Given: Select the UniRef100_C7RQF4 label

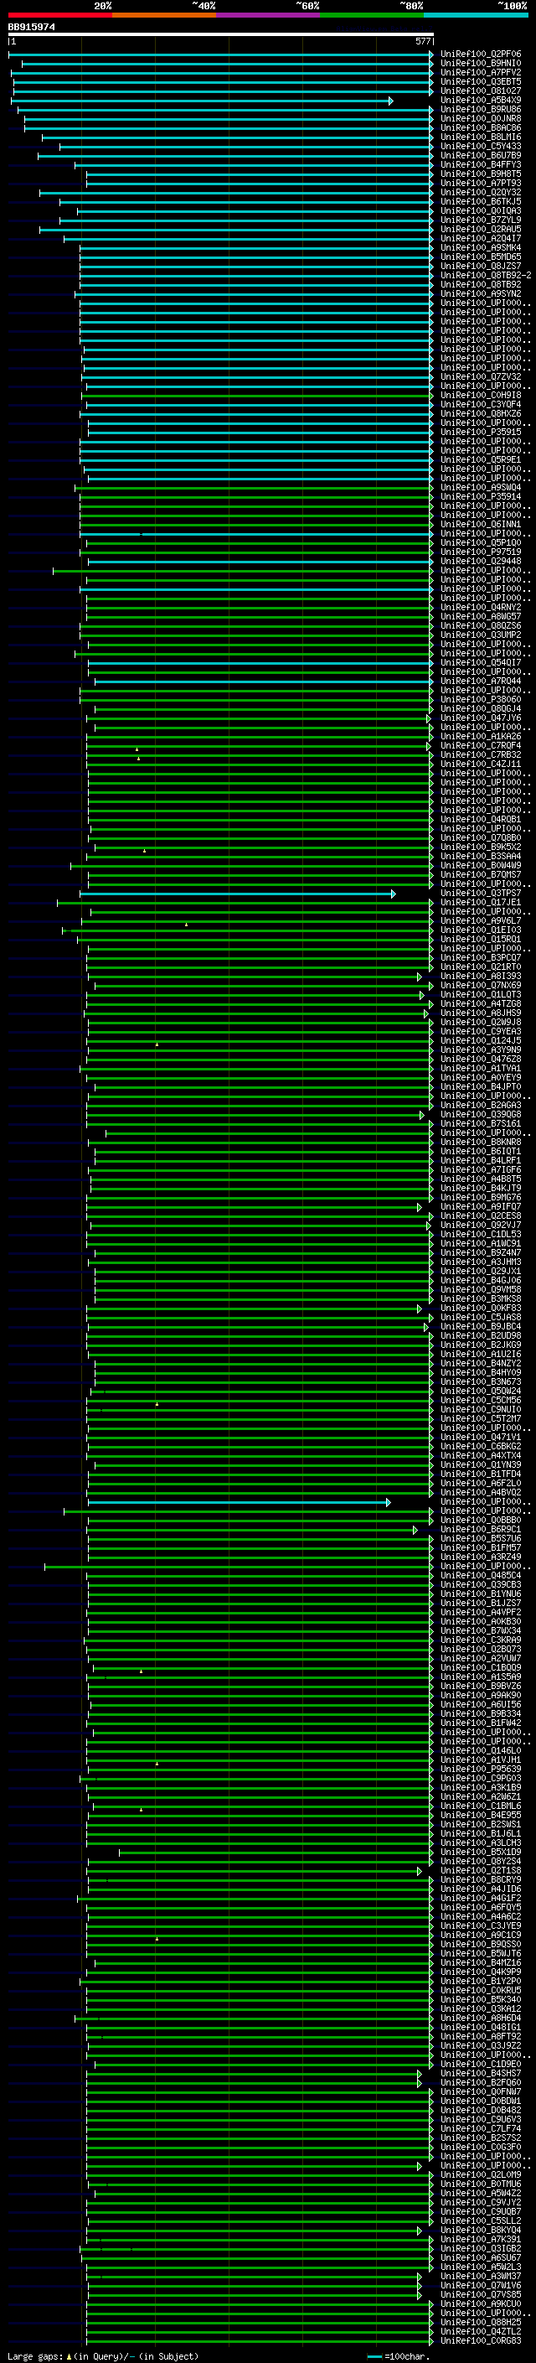Looking at the screenshot, I should [x=481, y=746].
